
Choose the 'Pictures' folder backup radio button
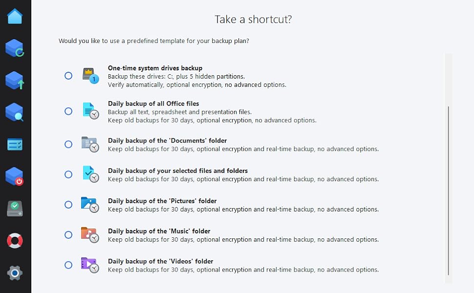click(68, 205)
